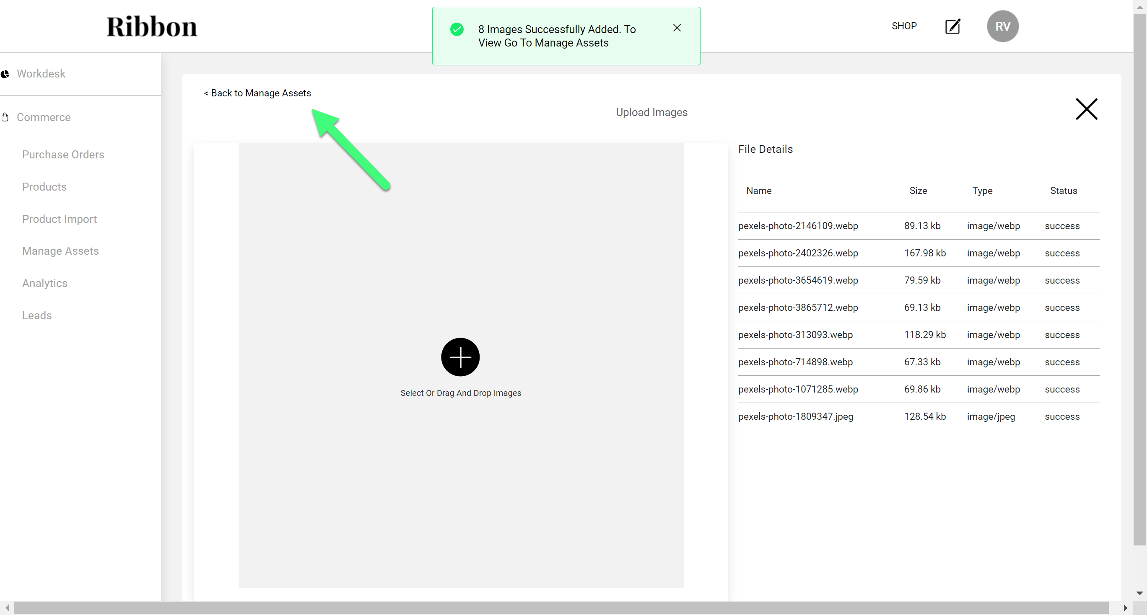Screen dimensions: 1147x615
Task: Open the SHOP link in header
Action: pos(903,26)
